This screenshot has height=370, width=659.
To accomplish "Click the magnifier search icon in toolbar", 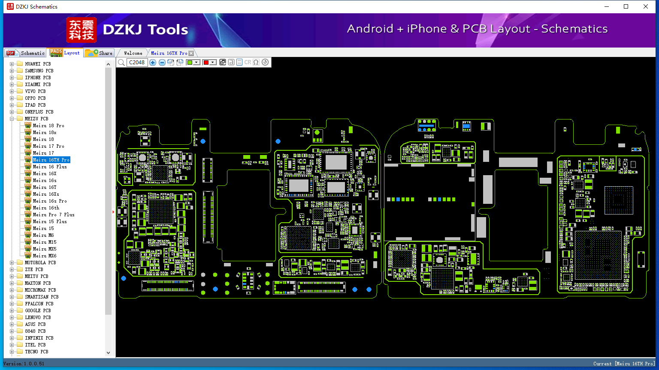I will pos(121,63).
